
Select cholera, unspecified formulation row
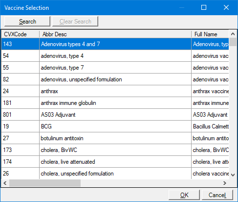pos(115,173)
